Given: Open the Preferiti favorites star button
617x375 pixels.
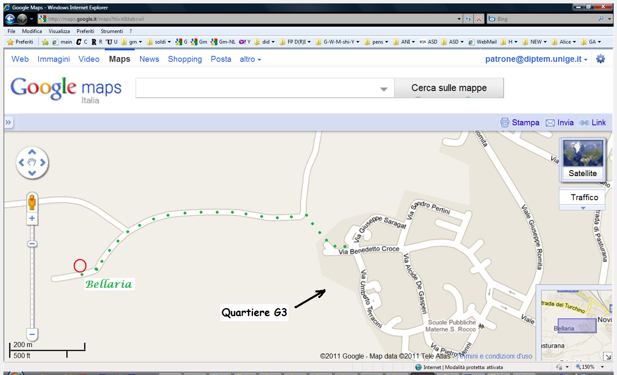Looking at the screenshot, I should 20,42.
